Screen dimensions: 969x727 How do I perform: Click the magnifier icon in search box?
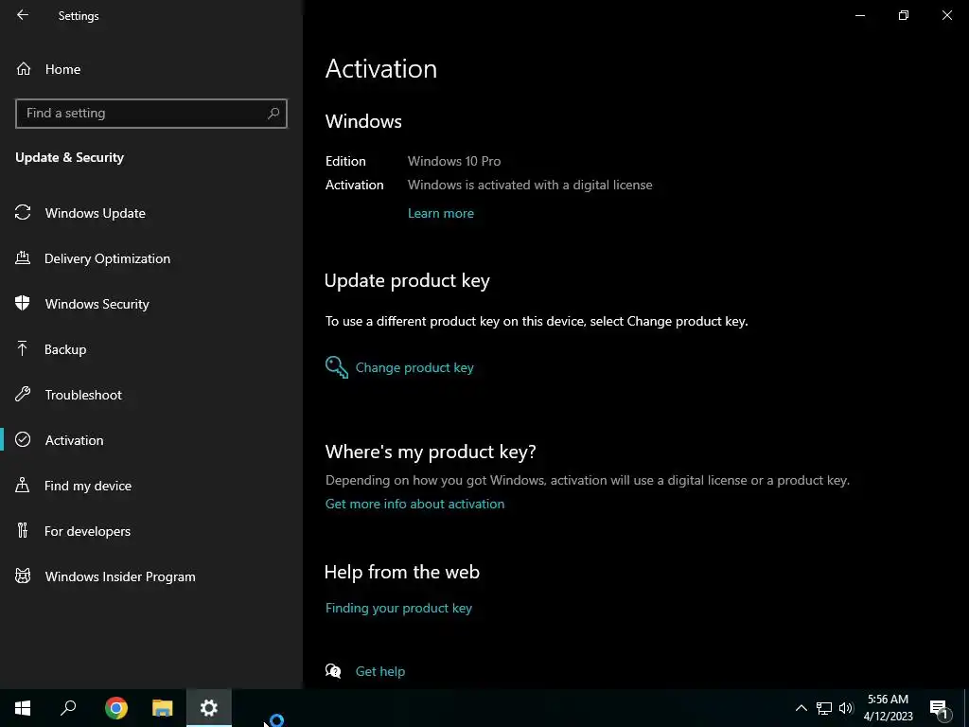pyautogui.click(x=273, y=114)
